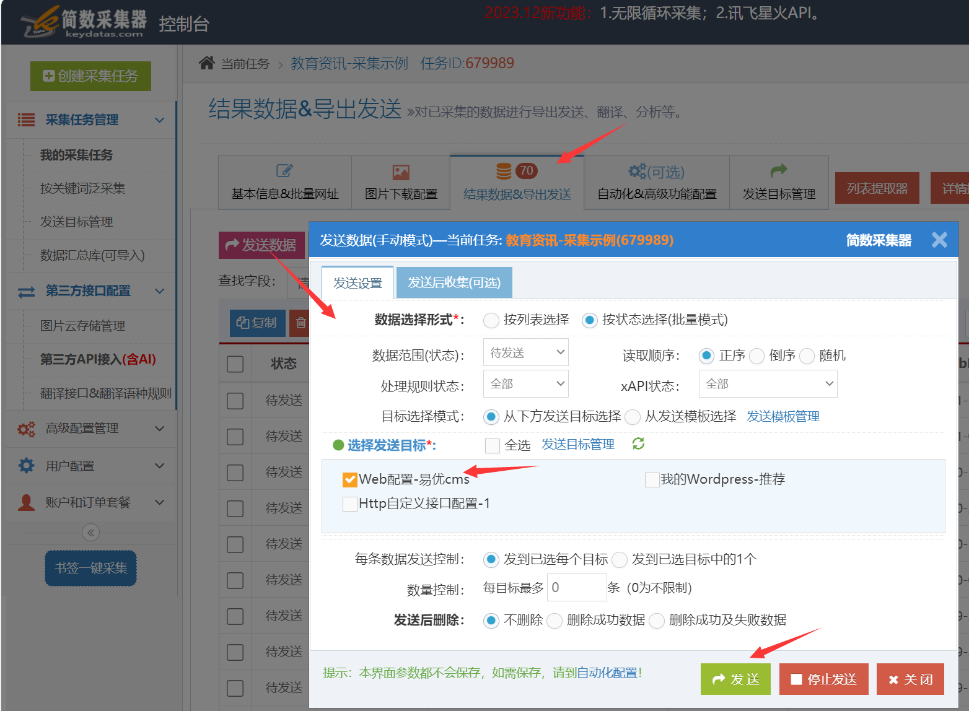Viewport: 969px width, 711px height.
Task: Click the 简数采集器 logo
Action: (x=84, y=23)
